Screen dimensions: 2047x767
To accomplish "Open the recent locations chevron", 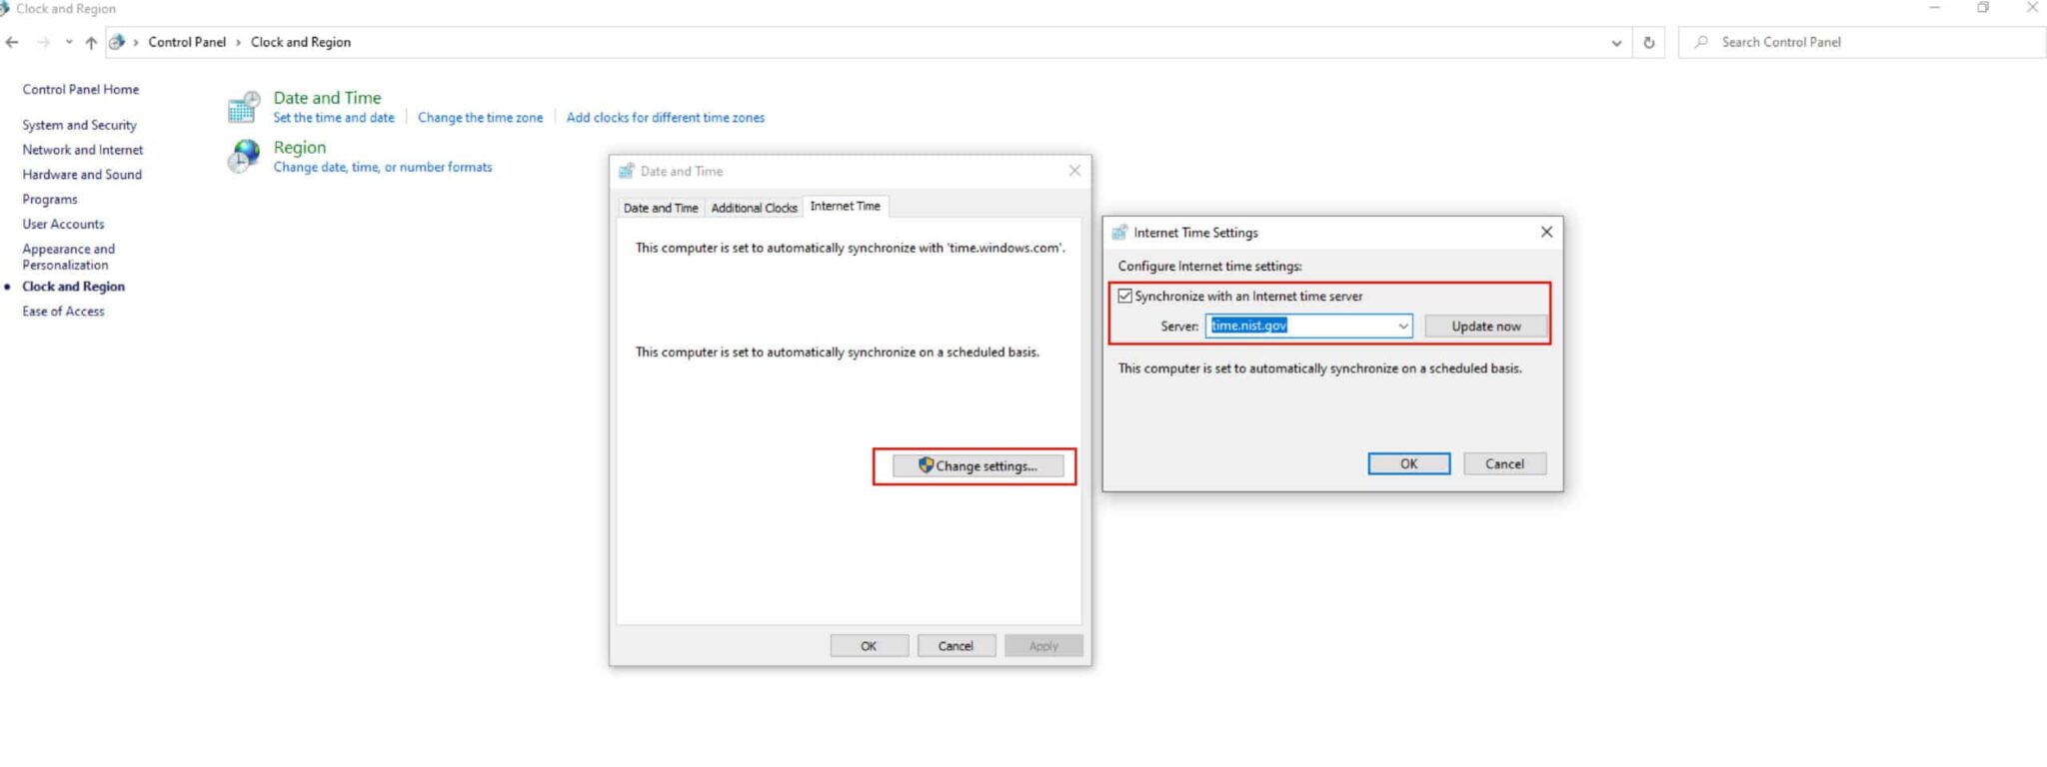I will click(68, 42).
